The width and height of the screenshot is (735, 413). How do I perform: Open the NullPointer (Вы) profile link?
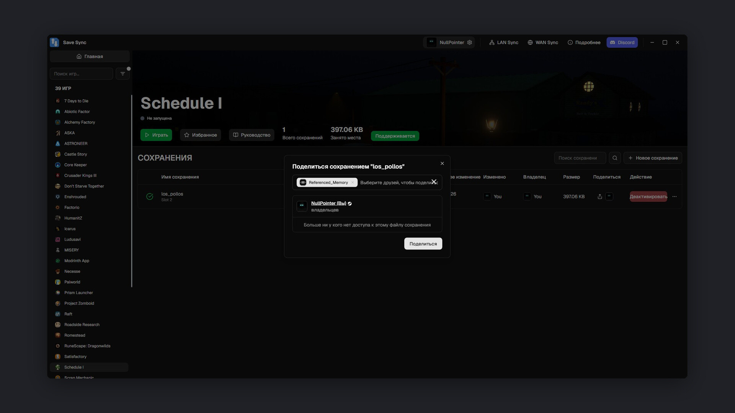pyautogui.click(x=328, y=203)
